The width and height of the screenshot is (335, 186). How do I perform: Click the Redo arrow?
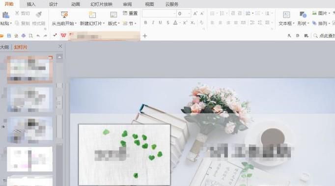coord(45,36)
